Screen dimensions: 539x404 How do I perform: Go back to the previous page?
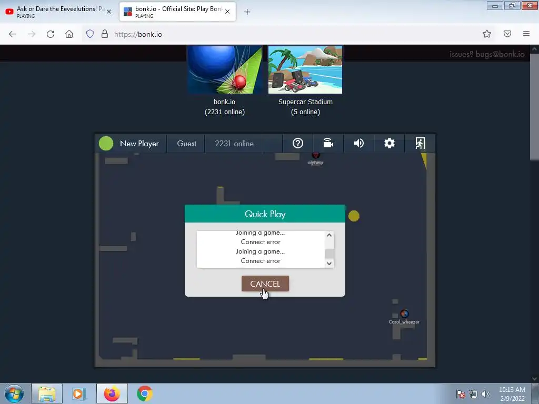coord(13,34)
